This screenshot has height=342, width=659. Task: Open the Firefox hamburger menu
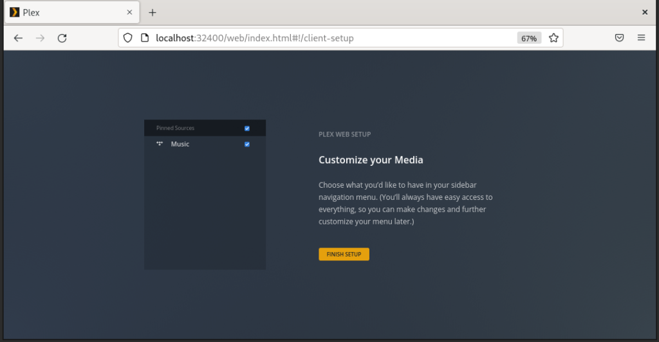point(642,38)
